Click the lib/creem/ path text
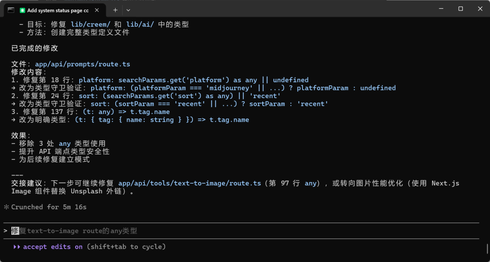The image size is (490, 262). coord(90,25)
